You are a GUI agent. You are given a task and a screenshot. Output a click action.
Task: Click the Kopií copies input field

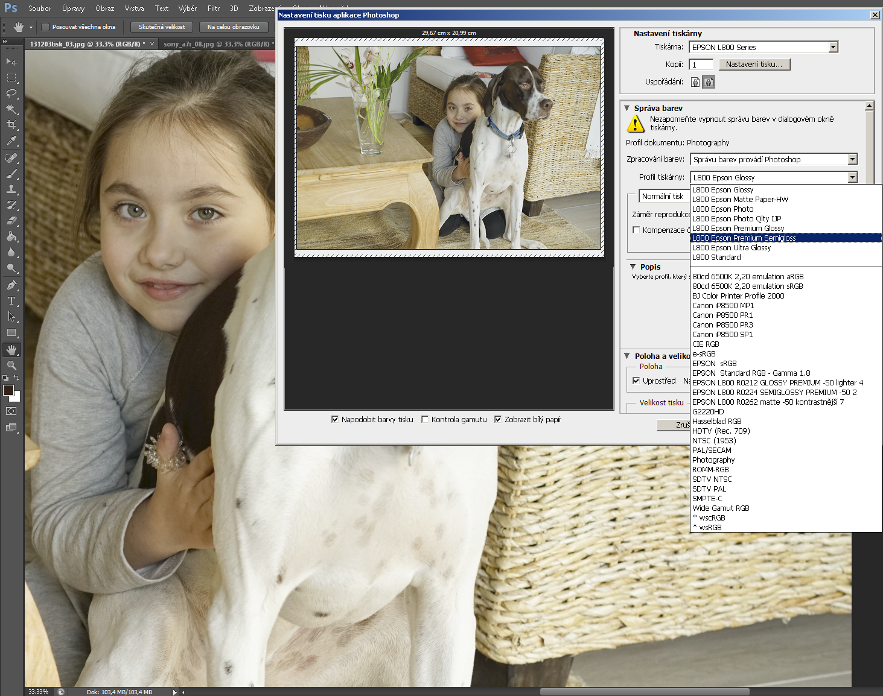coord(701,65)
